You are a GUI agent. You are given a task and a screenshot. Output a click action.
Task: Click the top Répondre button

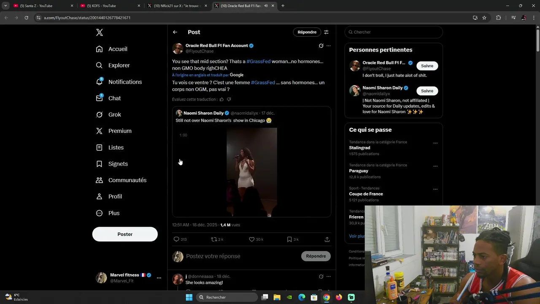point(307,32)
